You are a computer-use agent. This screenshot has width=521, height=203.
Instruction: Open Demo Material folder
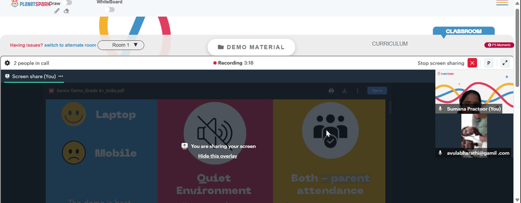coord(251,47)
